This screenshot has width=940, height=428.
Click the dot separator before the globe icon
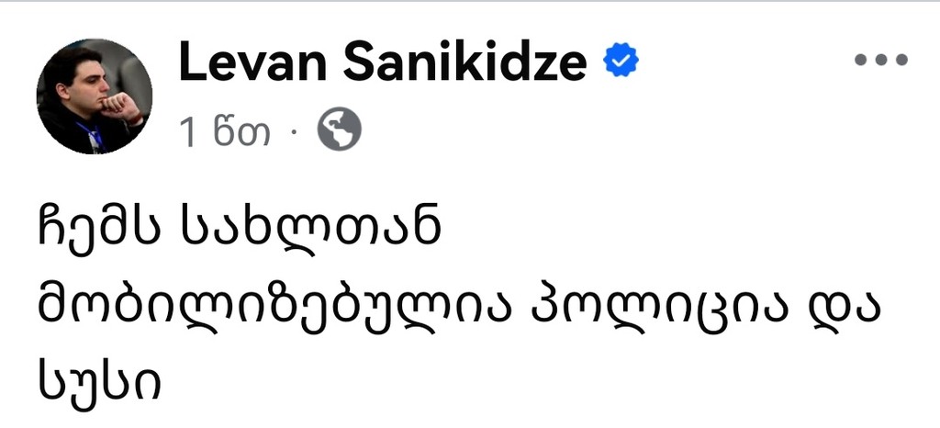click(294, 134)
